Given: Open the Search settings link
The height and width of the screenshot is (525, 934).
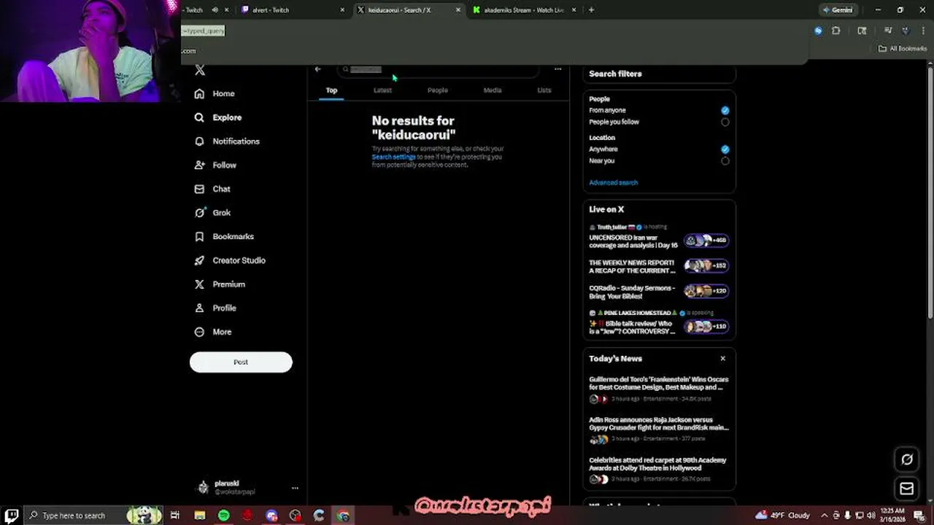Looking at the screenshot, I should [x=393, y=157].
